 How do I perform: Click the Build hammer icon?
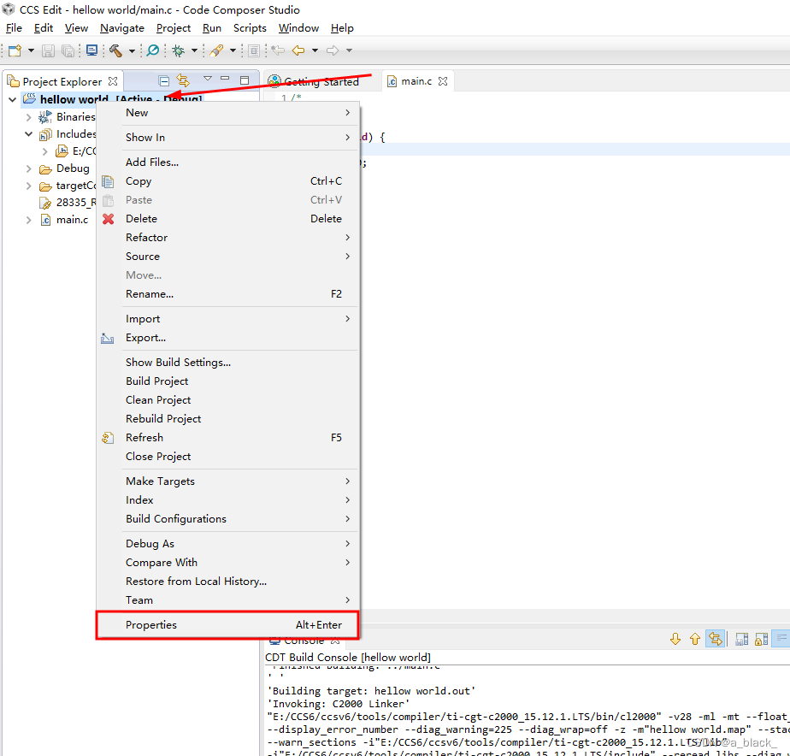[x=116, y=50]
